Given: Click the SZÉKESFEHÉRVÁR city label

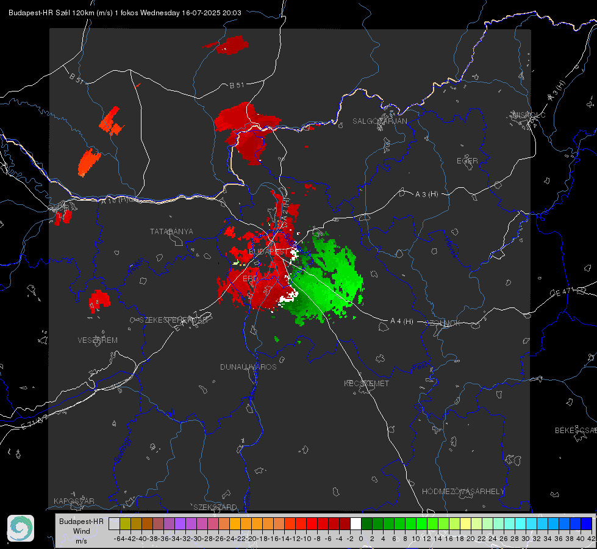Looking at the screenshot, I should click(x=174, y=320).
